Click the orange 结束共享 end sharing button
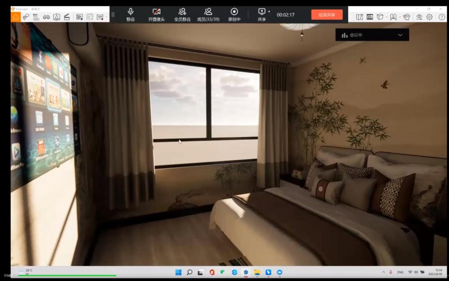Screen dimensions: 449x281 click(x=327, y=14)
